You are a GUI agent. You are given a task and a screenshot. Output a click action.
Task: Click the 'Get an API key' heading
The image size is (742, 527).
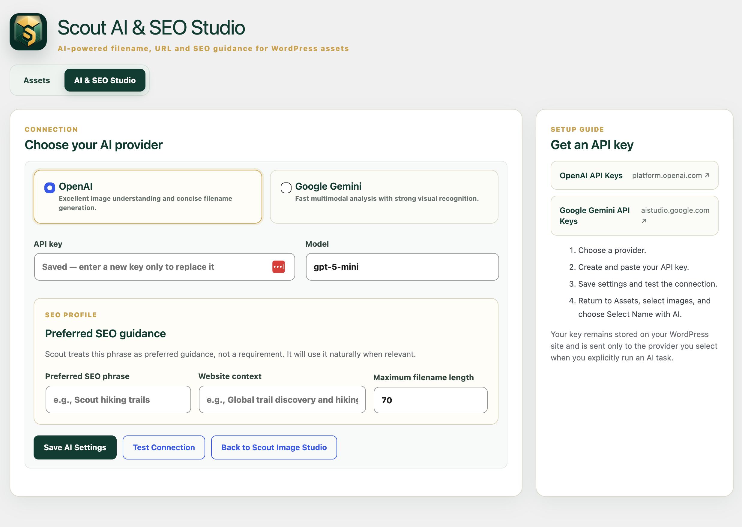(x=592, y=145)
